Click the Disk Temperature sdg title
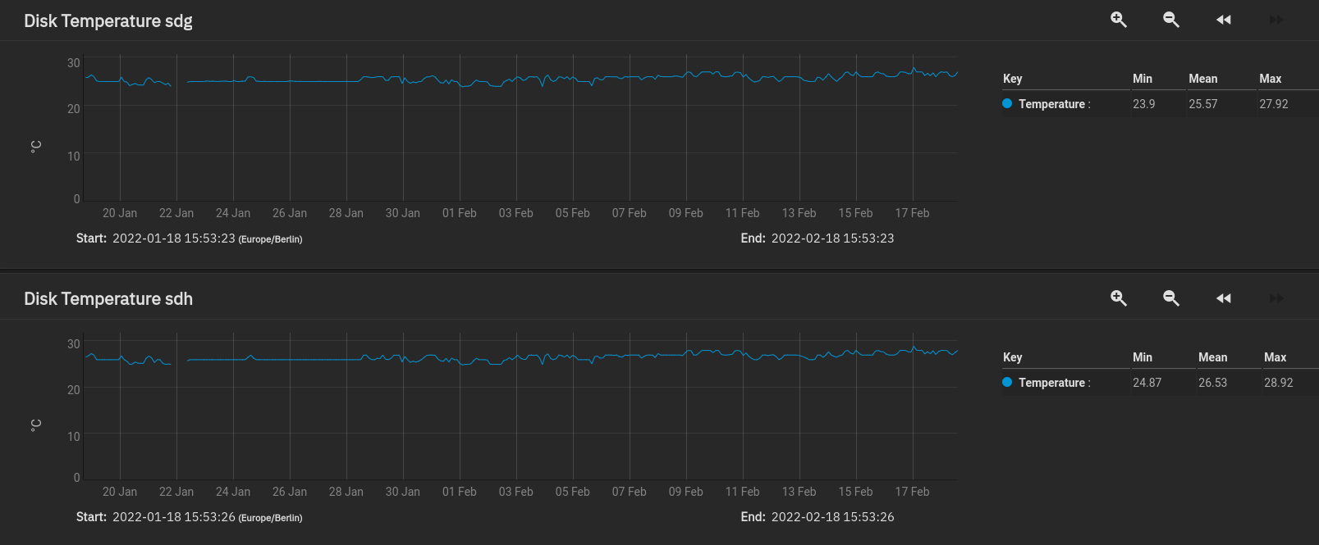1319x545 pixels. point(108,21)
